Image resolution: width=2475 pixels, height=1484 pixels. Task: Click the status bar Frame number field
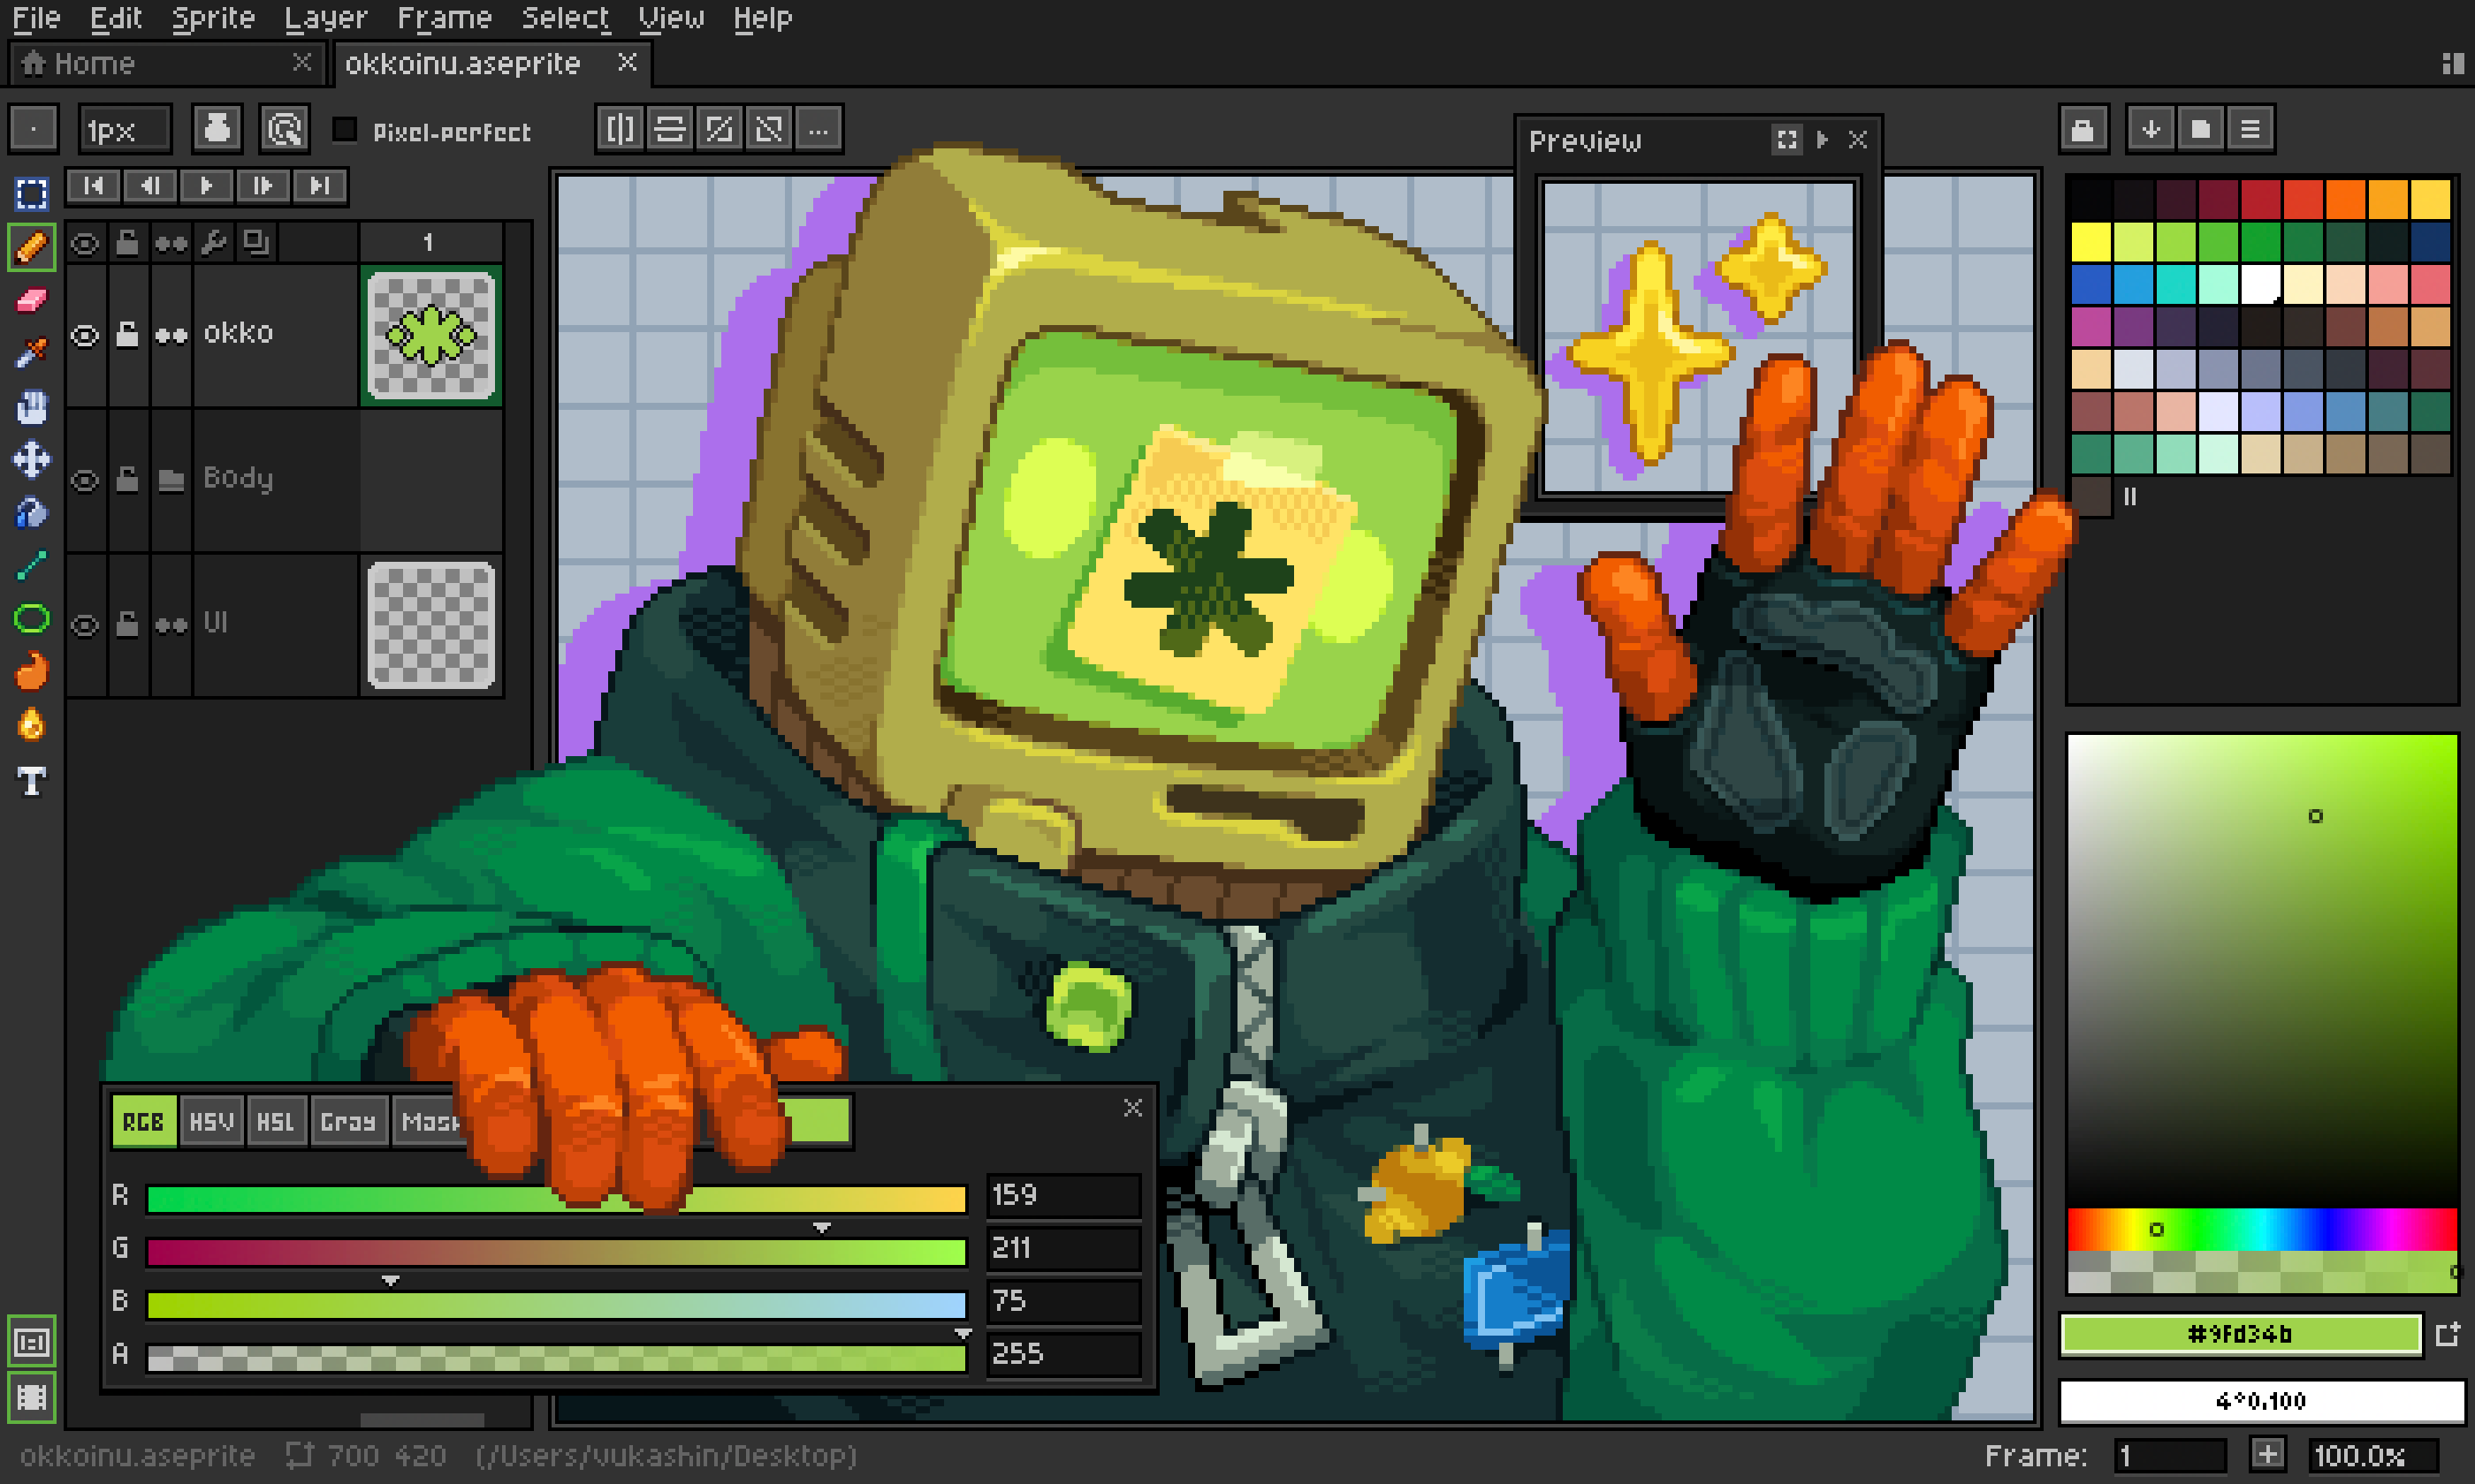coord(2170,1456)
